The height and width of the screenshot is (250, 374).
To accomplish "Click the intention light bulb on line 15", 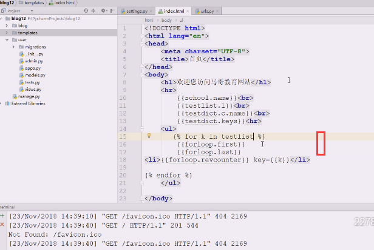I will coord(149,136).
